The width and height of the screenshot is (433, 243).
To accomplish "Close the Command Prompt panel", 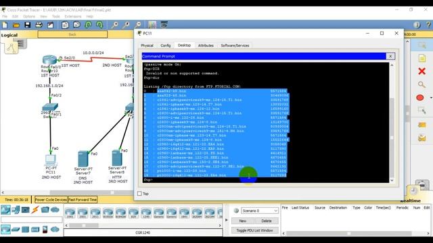I will point(390,56).
